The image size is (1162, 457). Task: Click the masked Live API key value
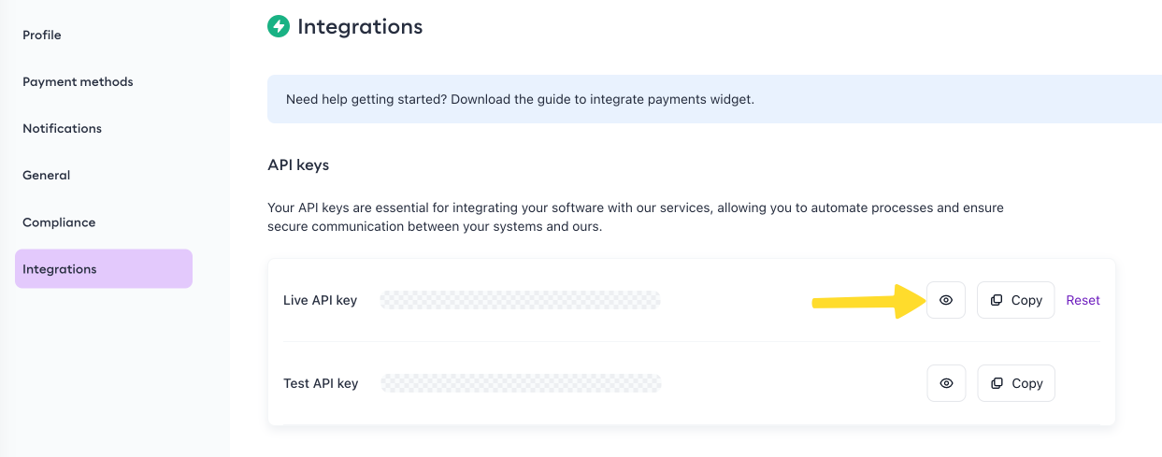coord(520,300)
